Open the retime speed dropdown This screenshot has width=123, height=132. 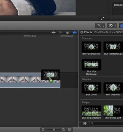[x=112, y=26]
